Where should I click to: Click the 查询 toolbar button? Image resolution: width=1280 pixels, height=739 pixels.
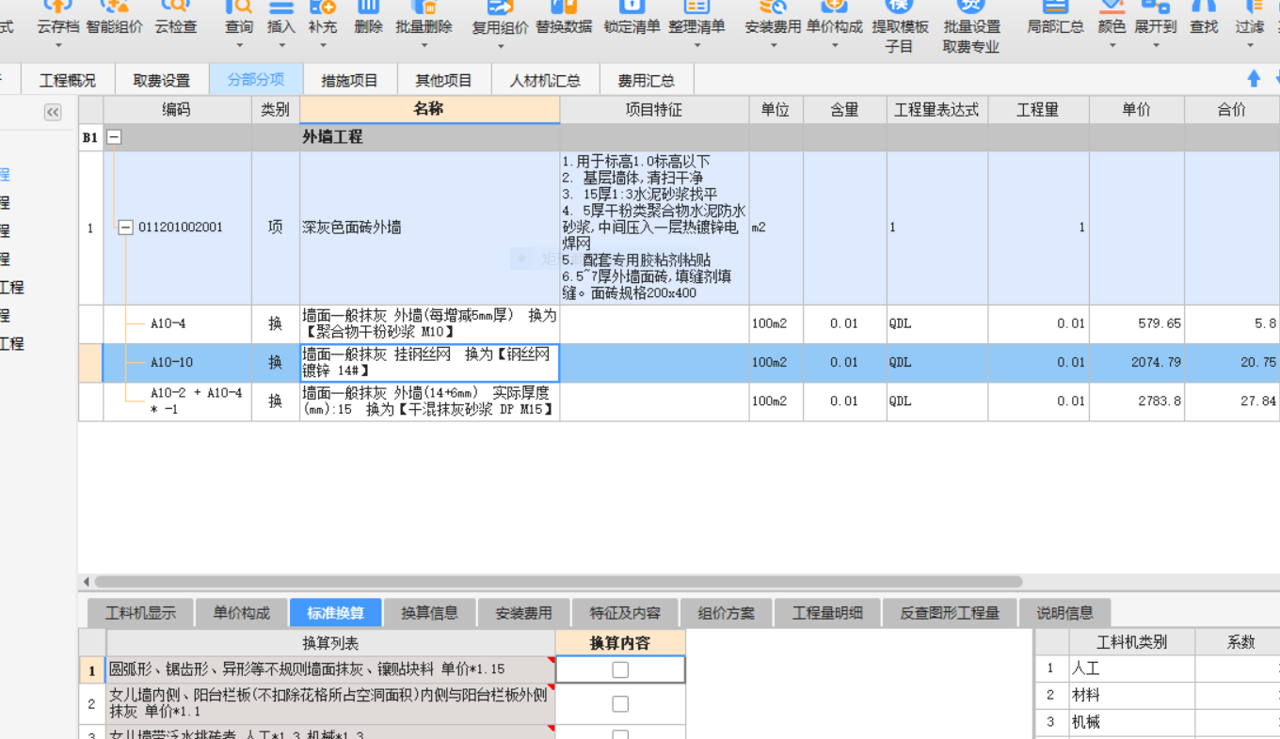(x=239, y=19)
